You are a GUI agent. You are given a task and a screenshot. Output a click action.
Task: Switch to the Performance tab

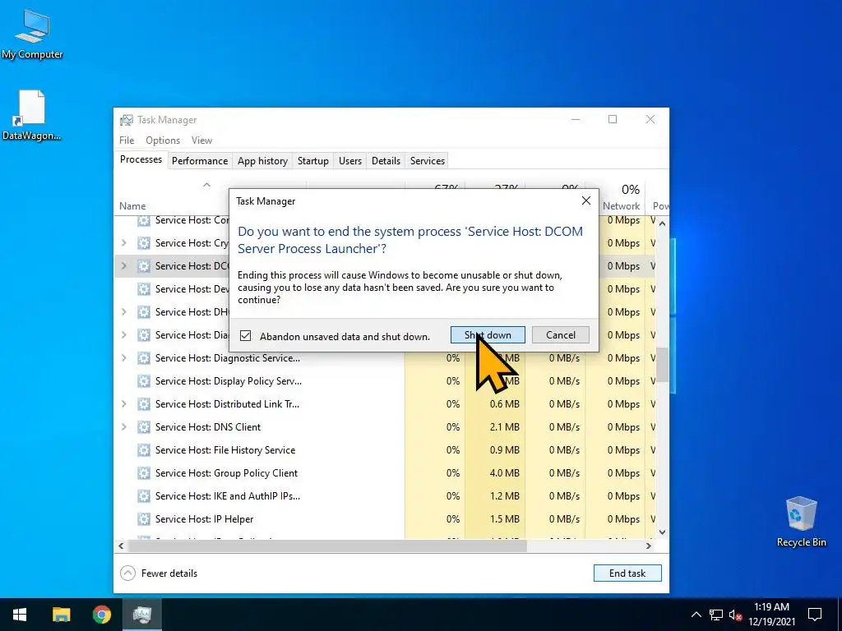[x=200, y=161]
